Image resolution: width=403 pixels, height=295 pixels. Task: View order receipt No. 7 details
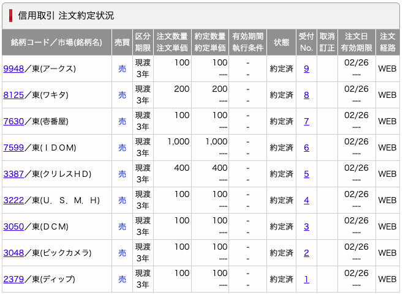[x=306, y=121]
